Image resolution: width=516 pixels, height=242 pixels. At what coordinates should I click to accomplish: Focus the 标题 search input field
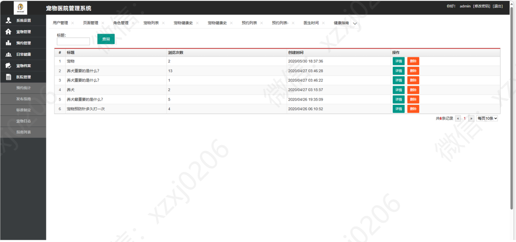coord(73,41)
